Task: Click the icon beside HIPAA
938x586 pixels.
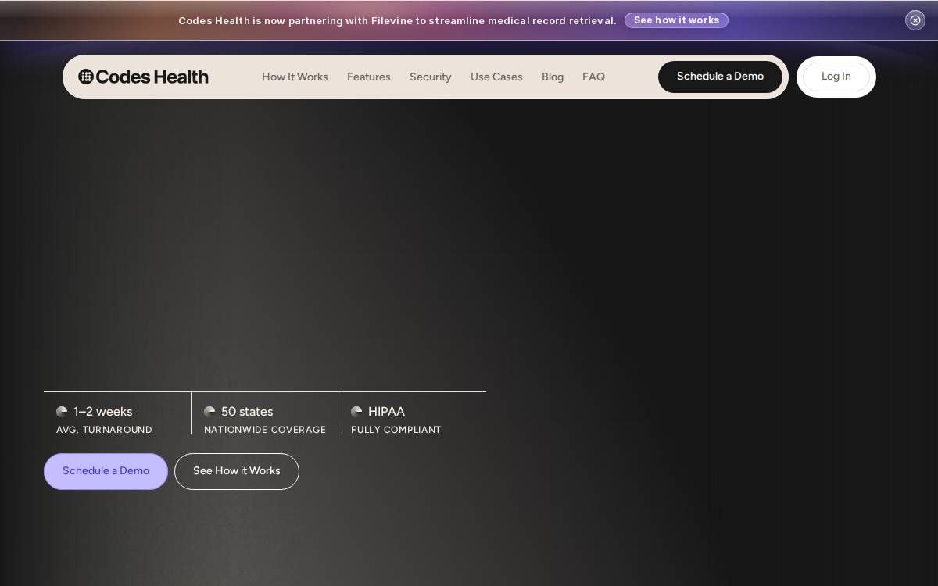Action: pos(356,412)
